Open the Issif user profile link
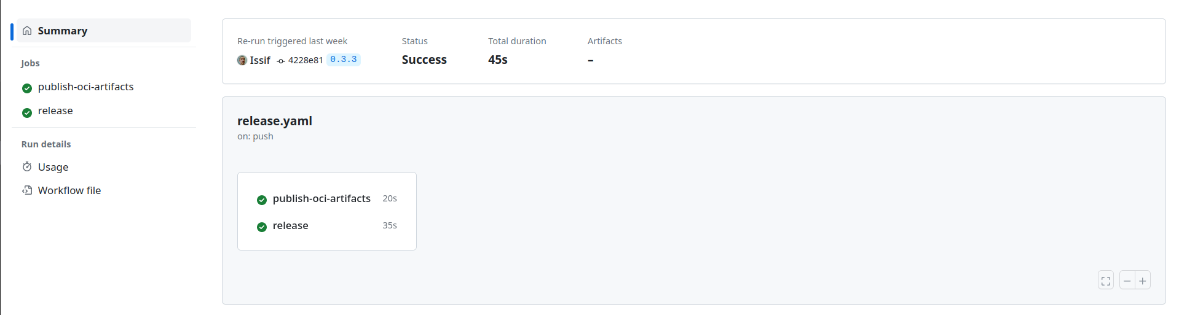Screen dimensions: 1179x315 [x=260, y=60]
